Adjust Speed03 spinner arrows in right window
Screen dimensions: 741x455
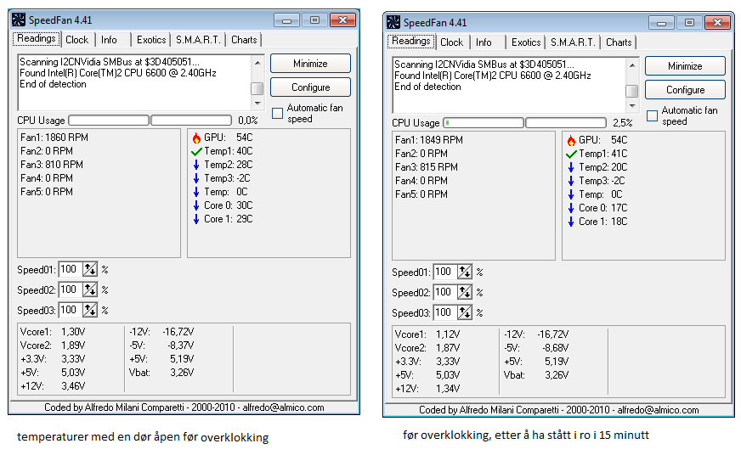(465, 312)
